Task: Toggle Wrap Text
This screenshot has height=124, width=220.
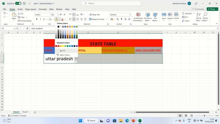Action: click(95, 14)
